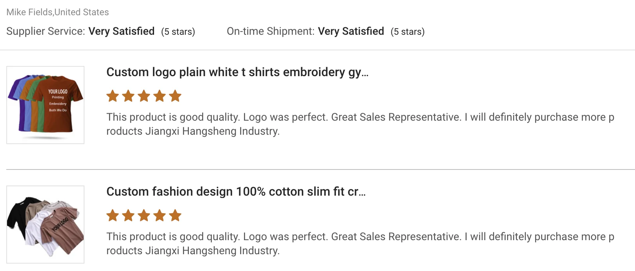Click first star of cotton slim fit review
The height and width of the screenshot is (271, 635).
113,216
